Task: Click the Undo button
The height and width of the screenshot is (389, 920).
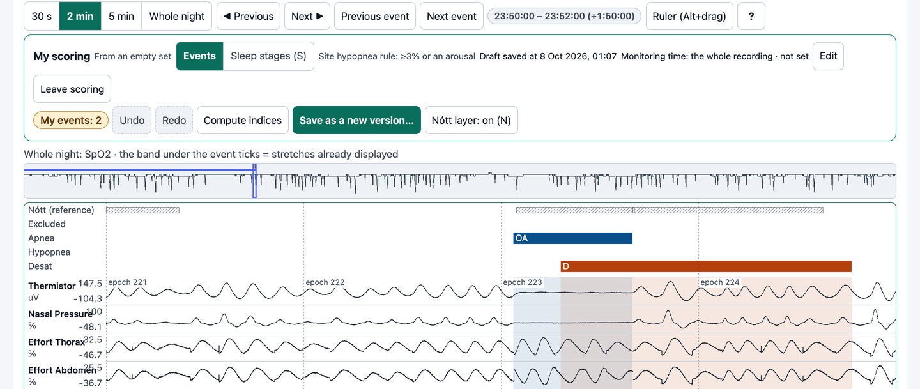Action: (x=132, y=120)
